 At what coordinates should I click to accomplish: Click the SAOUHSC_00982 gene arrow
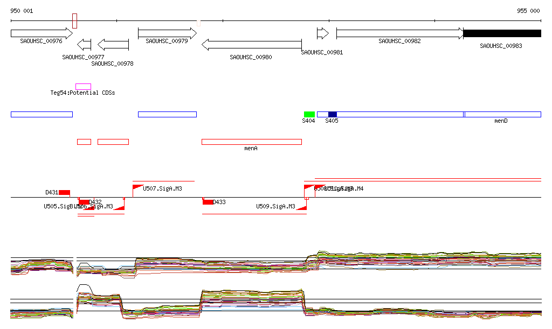(399, 33)
